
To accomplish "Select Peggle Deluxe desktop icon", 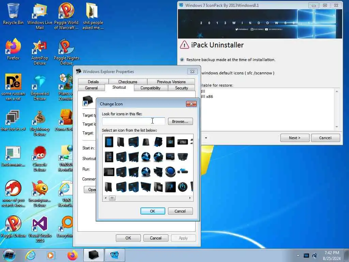I will point(13,227).
